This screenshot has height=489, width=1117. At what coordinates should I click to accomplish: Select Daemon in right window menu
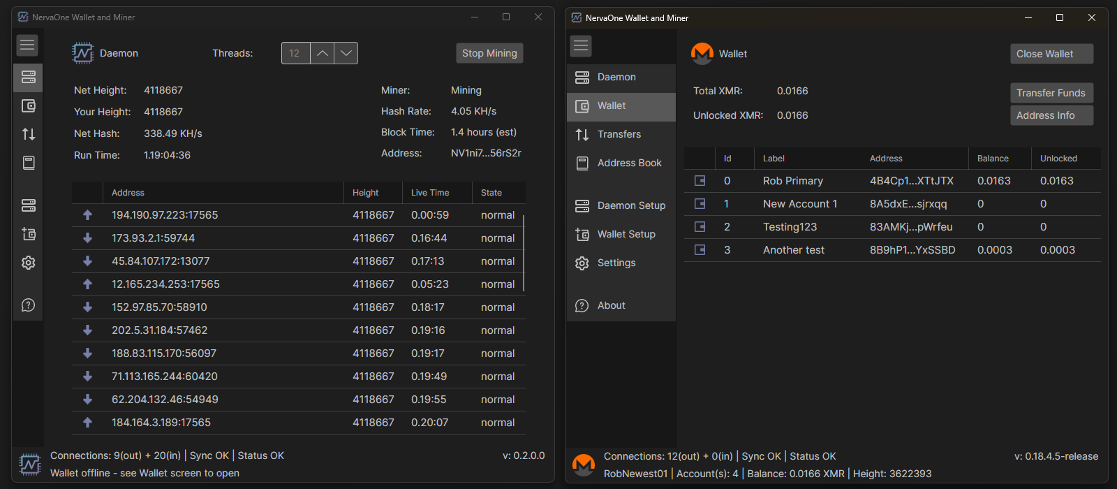[x=621, y=77]
